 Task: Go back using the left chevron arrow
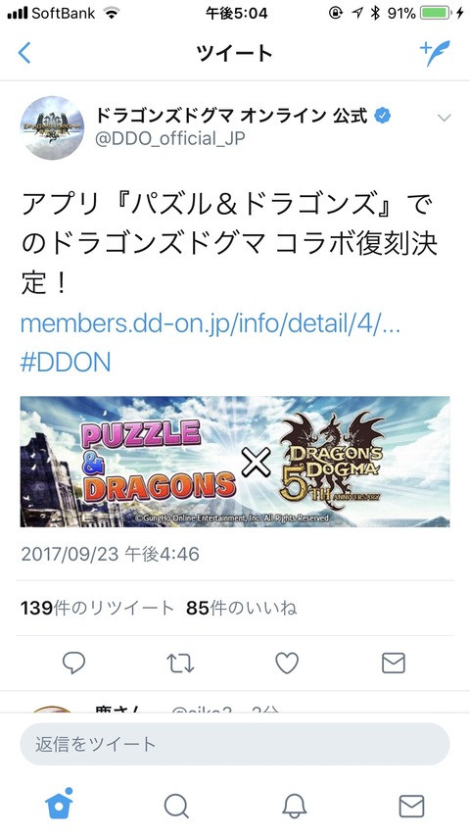[x=24, y=53]
